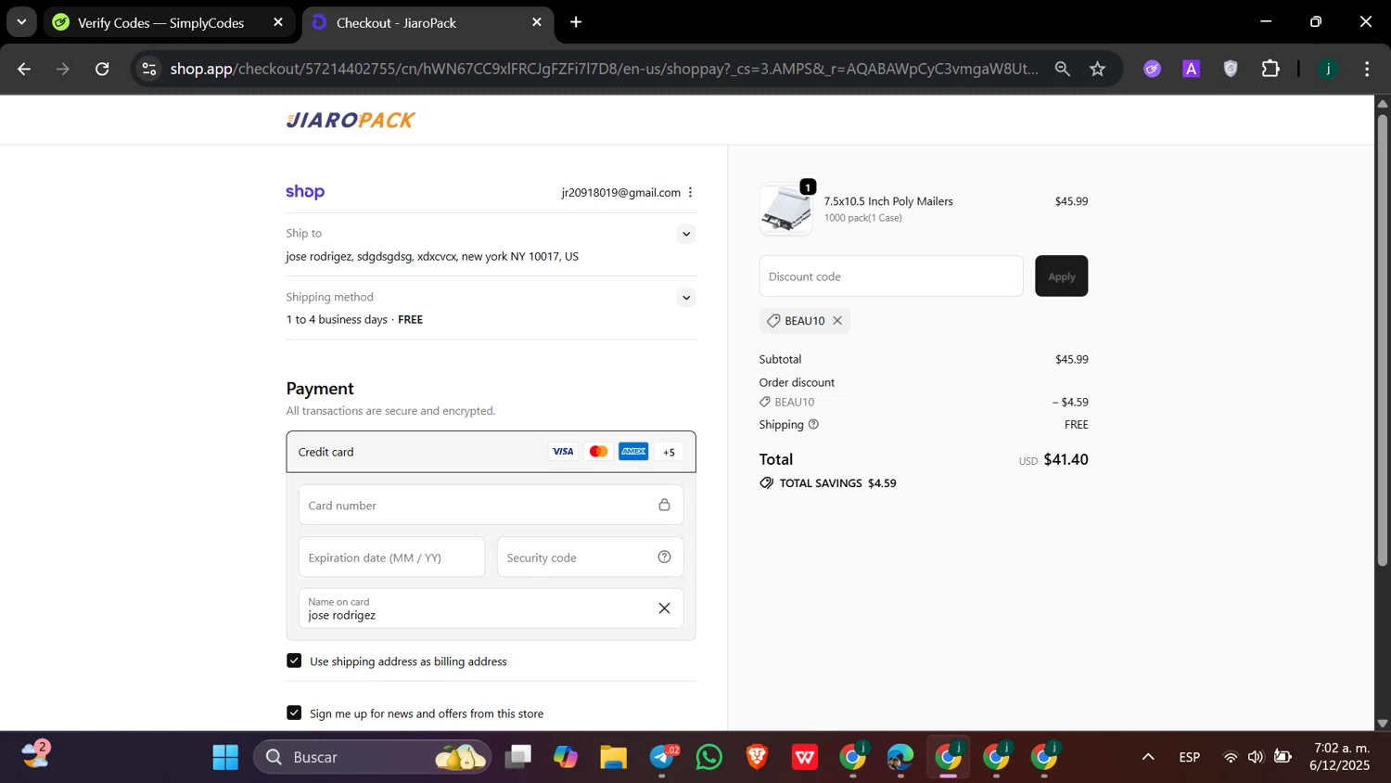The width and height of the screenshot is (1391, 783).
Task: Open Brave browser from the taskbar
Action: point(757,757)
